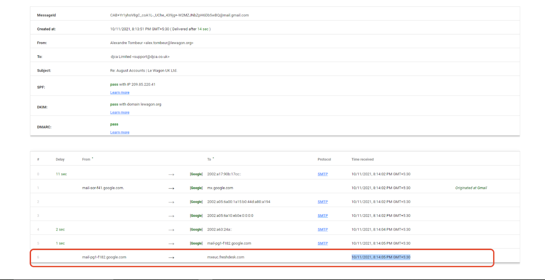This screenshot has width=545, height=280.
Task: Click the Subject Re: August Accounts text
Action: tap(144, 71)
